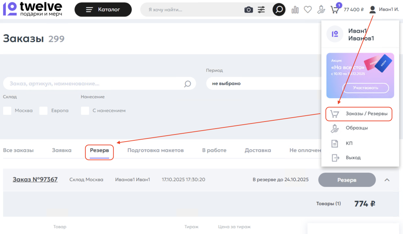This screenshot has width=403, height=234.
Task: Click the camera image search icon
Action: point(249,9)
